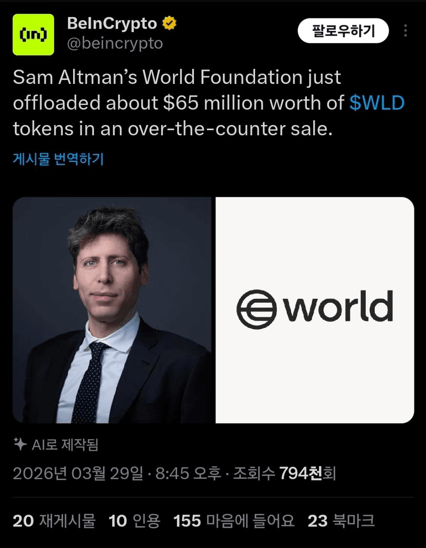Open the three-dot more options menu
The image size is (426, 548).
coord(405,31)
